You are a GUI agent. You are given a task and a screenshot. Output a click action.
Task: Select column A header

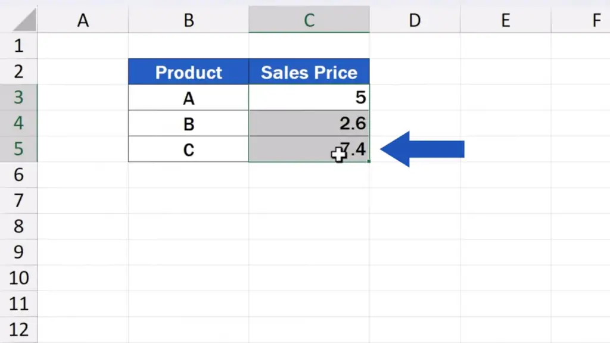tap(83, 20)
